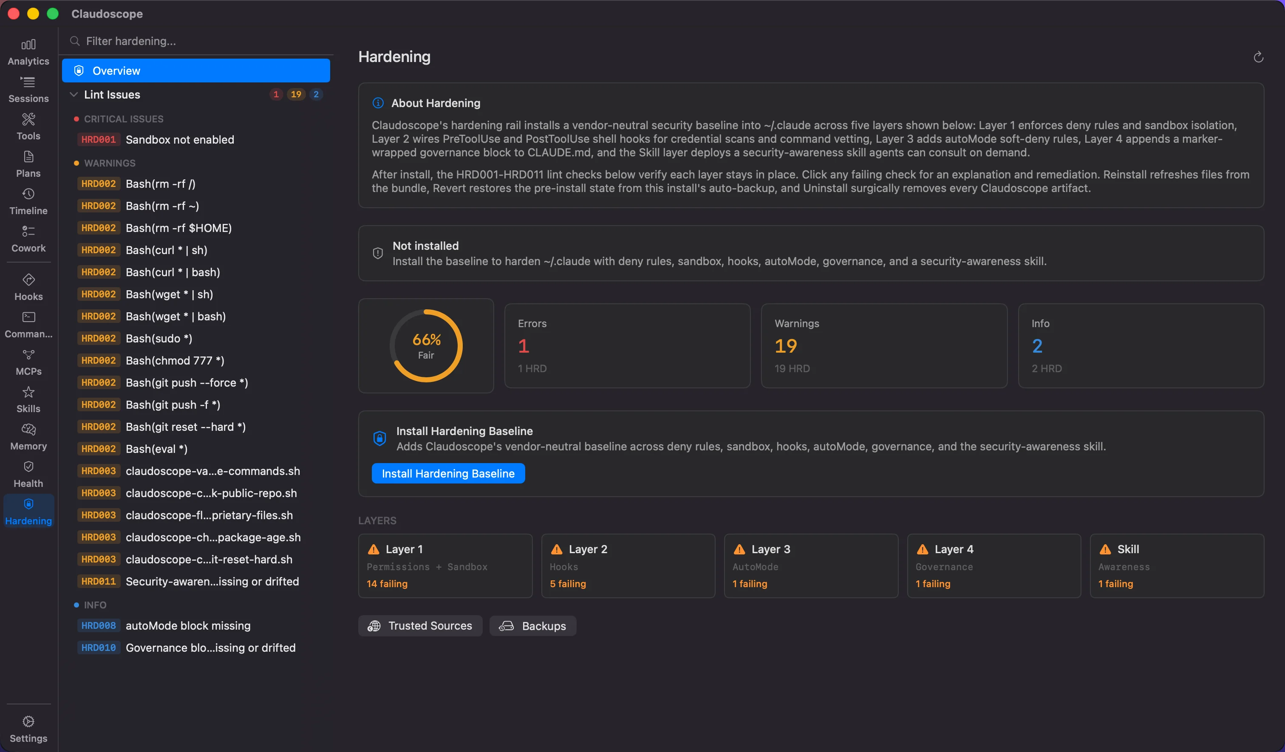The width and height of the screenshot is (1285, 752).
Task: Click the Layer 3 warning triangle icon
Action: 739,549
